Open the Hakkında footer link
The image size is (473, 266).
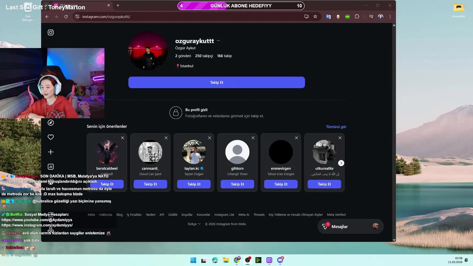coord(106,215)
